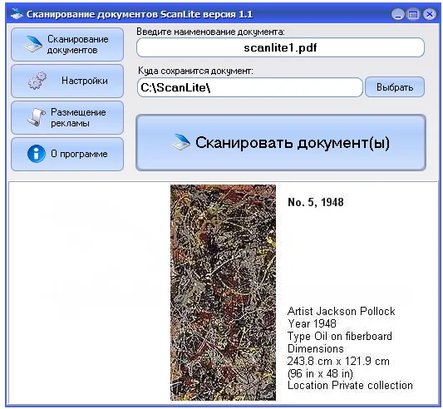Open the Настройки section
Image resolution: width=443 pixels, height=409 pixels.
point(67,81)
